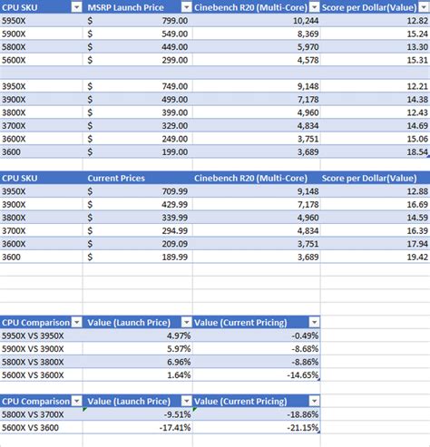Select the 8,369 Cinebench score cell
This screenshot has width=430, height=447.
[x=257, y=34]
